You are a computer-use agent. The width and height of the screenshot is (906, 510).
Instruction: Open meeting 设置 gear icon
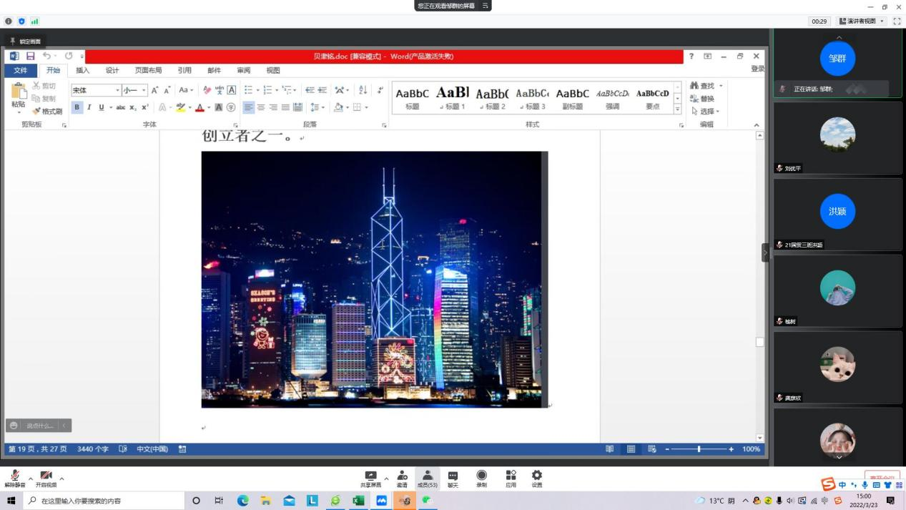(x=536, y=476)
